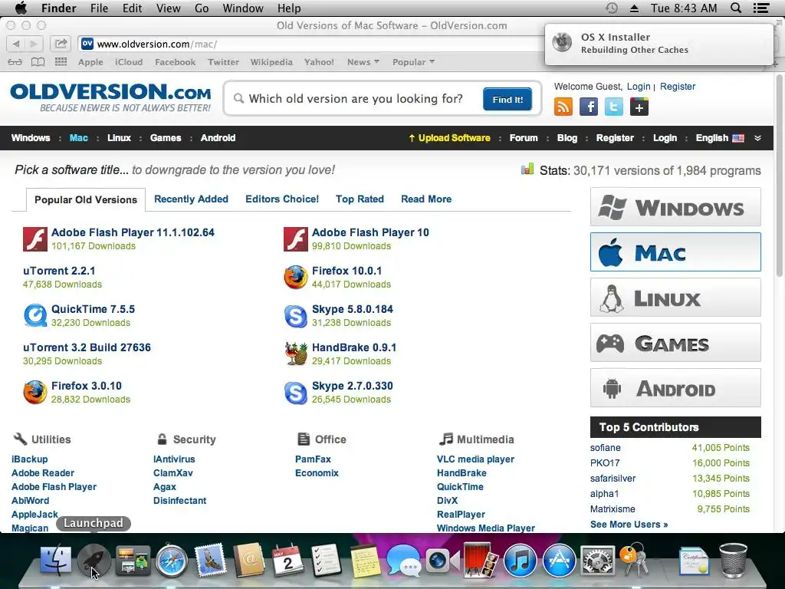This screenshot has height=589, width=785.
Task: Click the Safari address bar
Action: (x=310, y=44)
